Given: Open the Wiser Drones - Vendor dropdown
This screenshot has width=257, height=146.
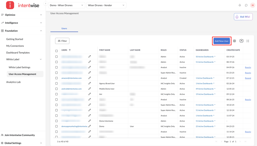Looking at the screenshot, I should (106, 5).
